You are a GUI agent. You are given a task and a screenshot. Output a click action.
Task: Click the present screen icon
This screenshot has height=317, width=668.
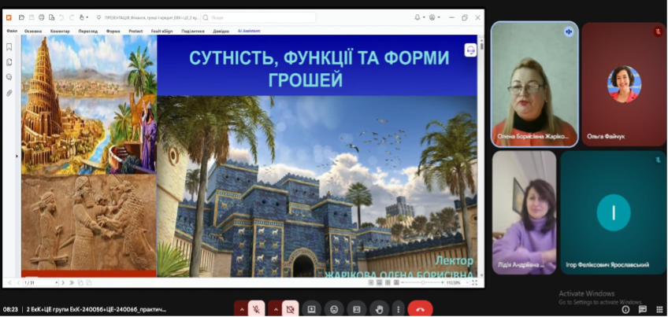(x=312, y=309)
